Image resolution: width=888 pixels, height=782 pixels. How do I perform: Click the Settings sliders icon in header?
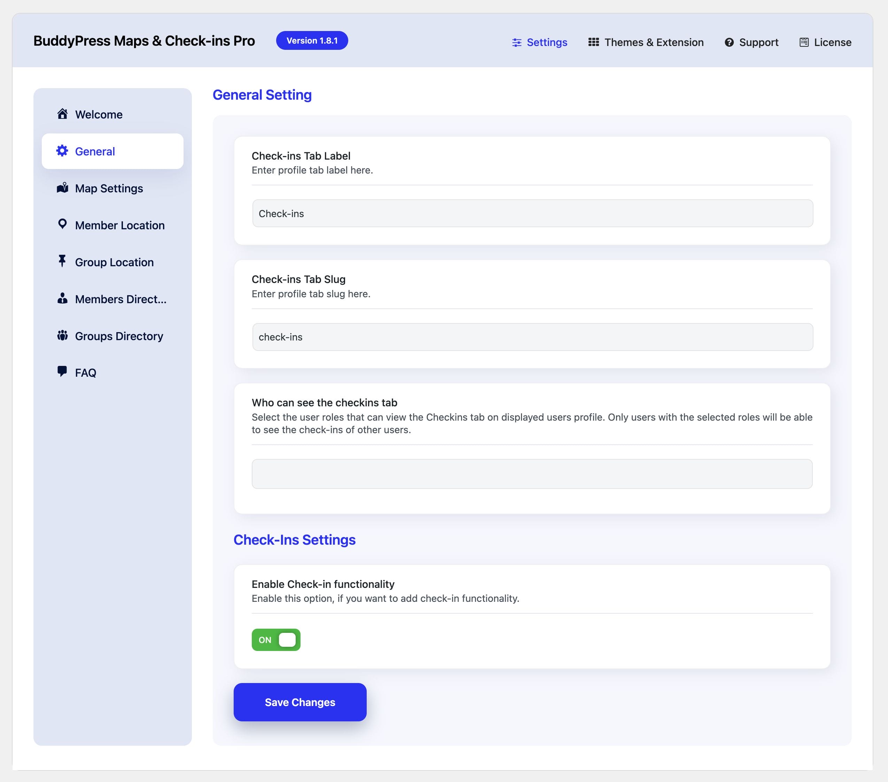pyautogui.click(x=516, y=42)
